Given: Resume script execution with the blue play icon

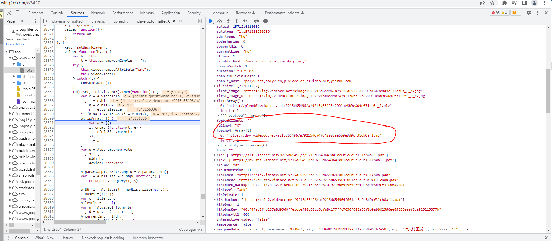Looking at the screenshot, I should (x=211, y=21).
